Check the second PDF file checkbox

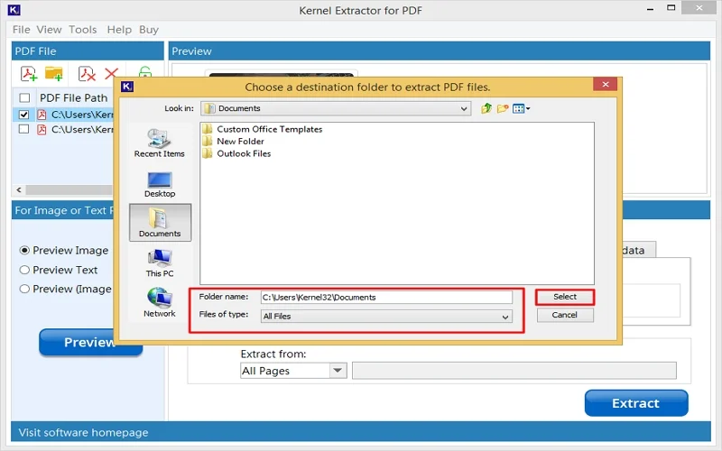(x=24, y=129)
